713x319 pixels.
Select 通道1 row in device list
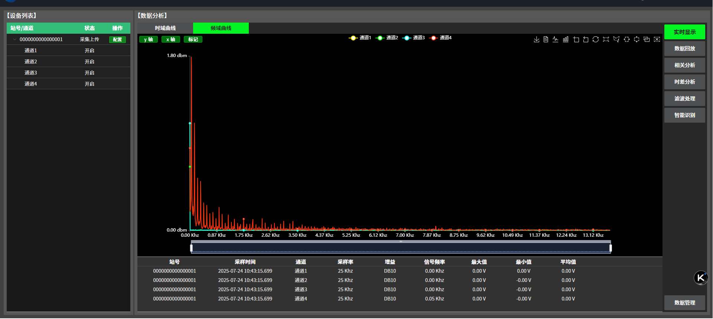(68, 50)
